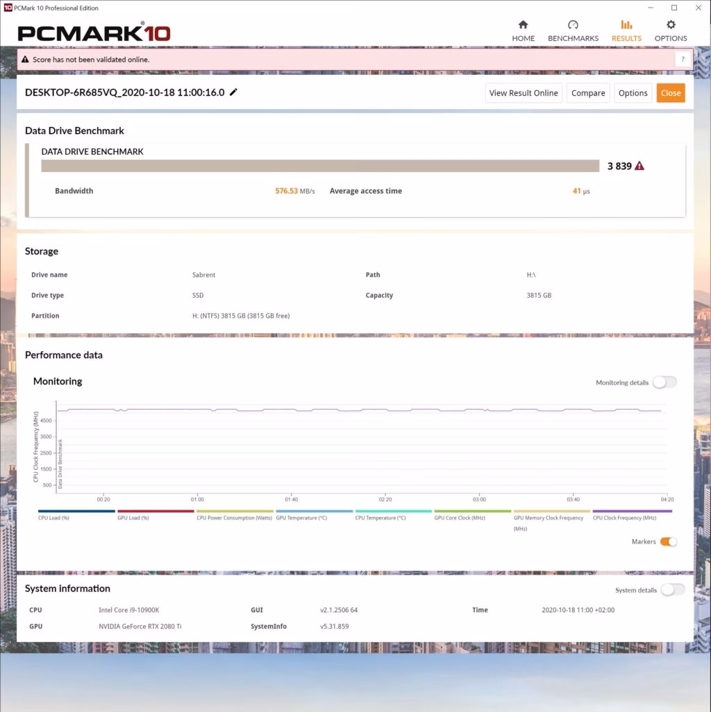Enable the Monitoring details toggle
711x712 pixels.
(664, 382)
